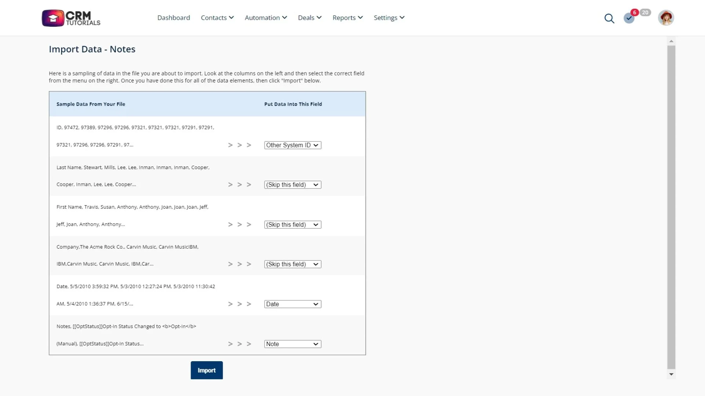Image resolution: width=705 pixels, height=396 pixels.
Task: Click the CRM Tutorials logo
Action: [71, 18]
